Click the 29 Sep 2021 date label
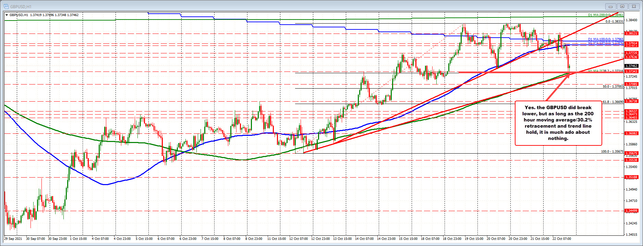 coord(13,239)
